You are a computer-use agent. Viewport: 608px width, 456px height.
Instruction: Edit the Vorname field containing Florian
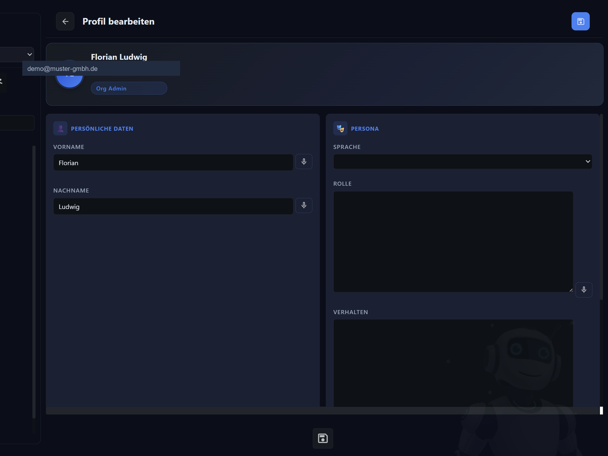[173, 162]
